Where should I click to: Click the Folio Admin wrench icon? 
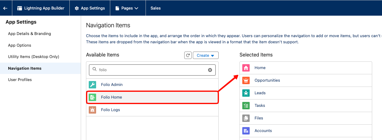92,85
